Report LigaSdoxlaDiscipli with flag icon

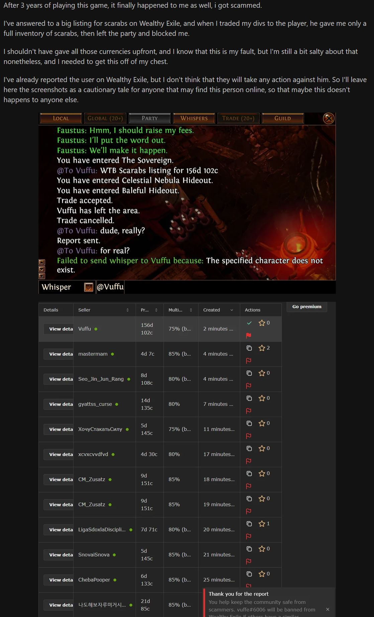tap(249, 537)
